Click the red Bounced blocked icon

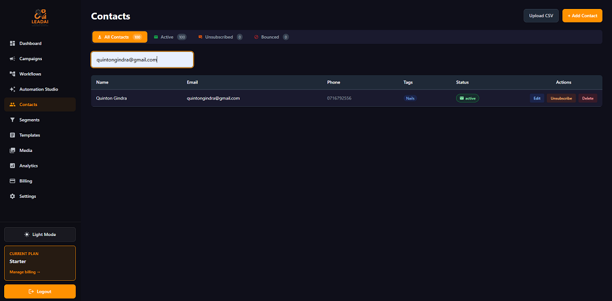256,37
